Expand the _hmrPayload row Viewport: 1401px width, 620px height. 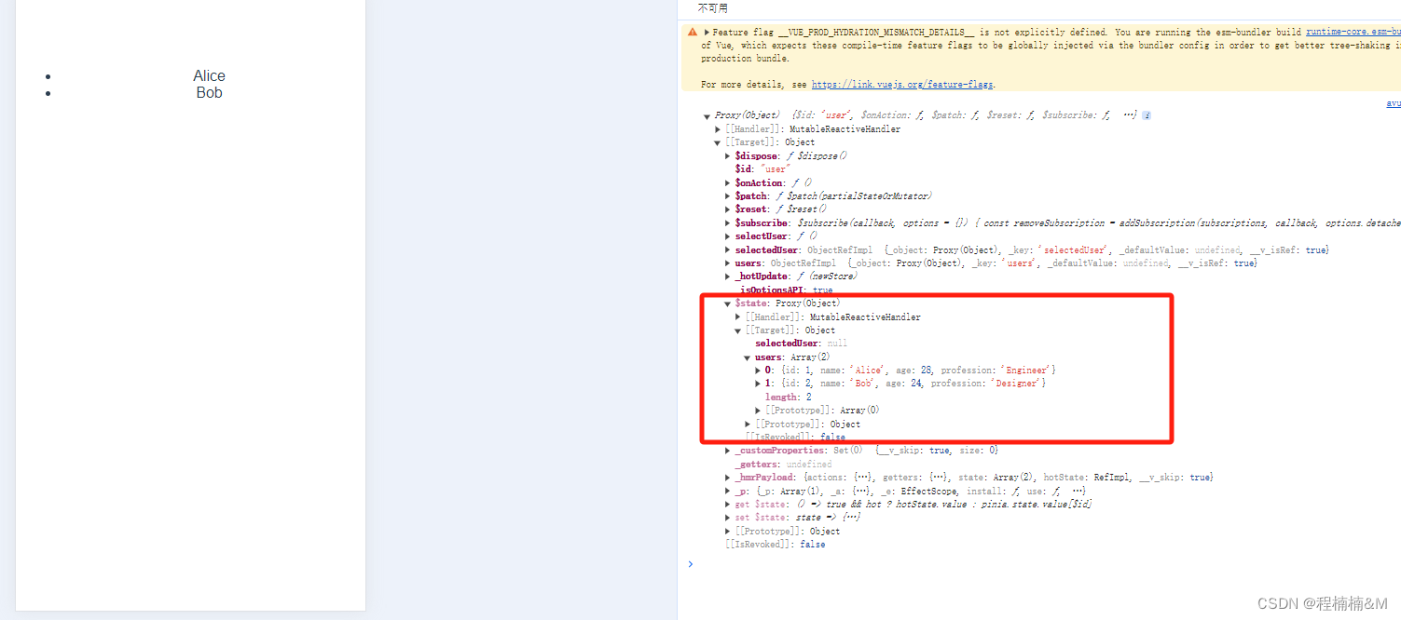coord(728,478)
